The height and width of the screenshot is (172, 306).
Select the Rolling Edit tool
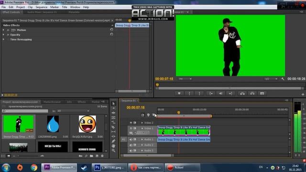[114, 118]
